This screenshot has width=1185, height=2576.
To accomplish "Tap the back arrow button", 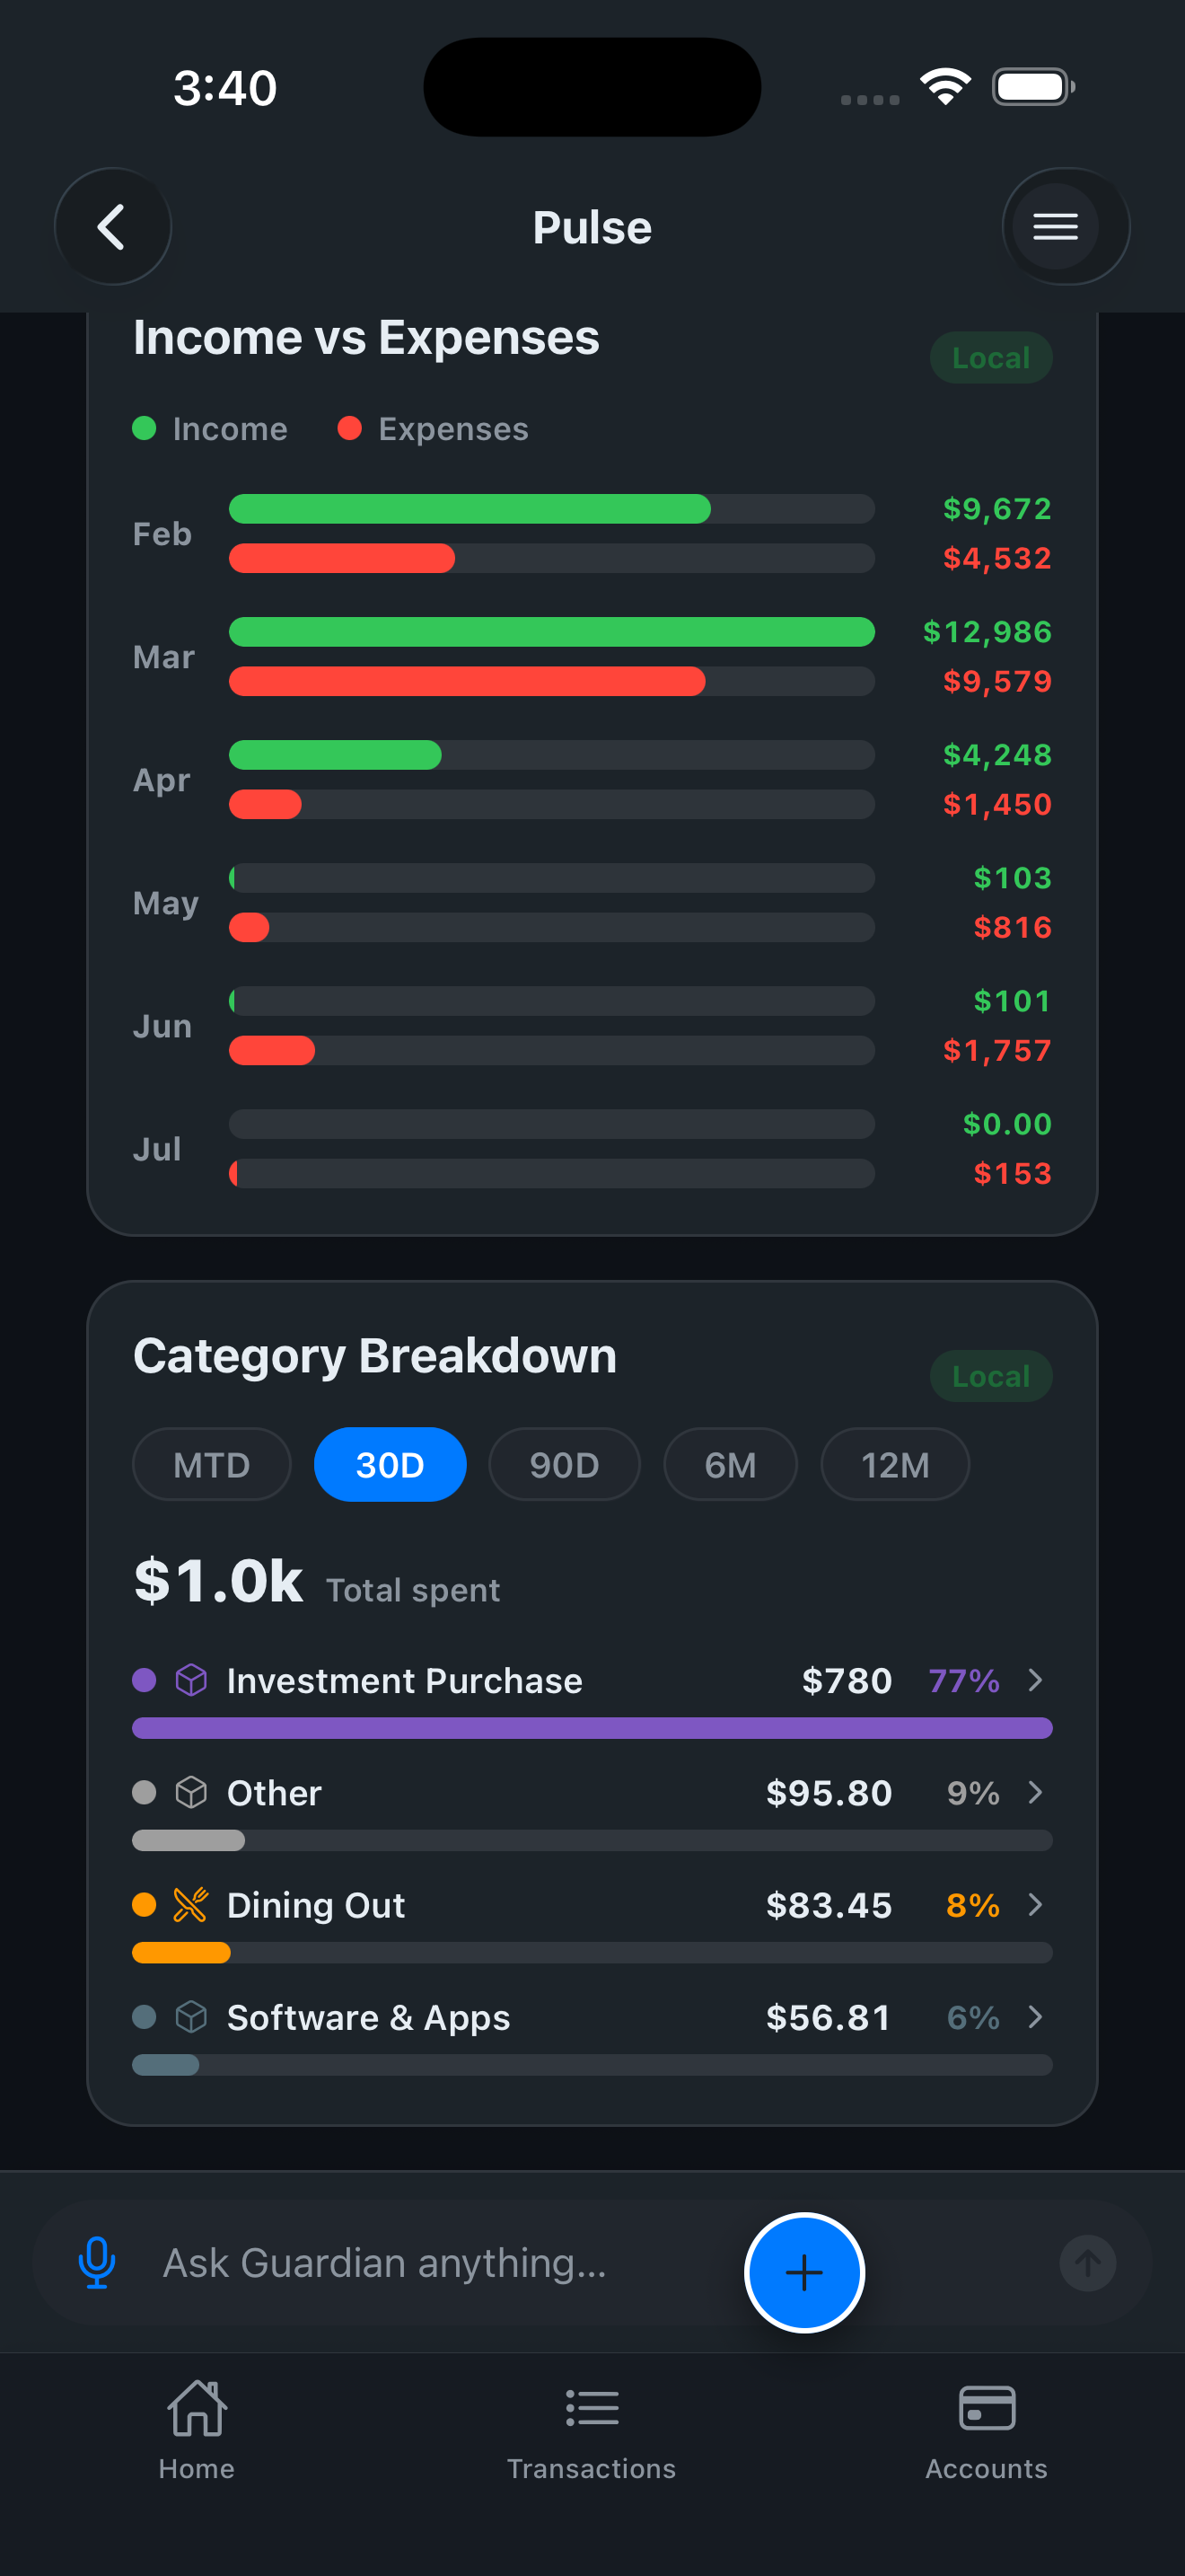I will (x=112, y=227).
